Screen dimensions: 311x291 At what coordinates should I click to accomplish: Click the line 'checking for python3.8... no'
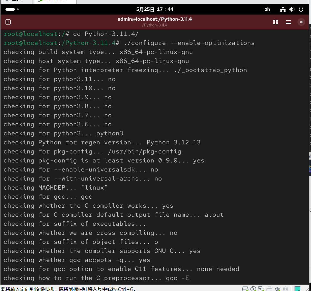(x=57, y=106)
